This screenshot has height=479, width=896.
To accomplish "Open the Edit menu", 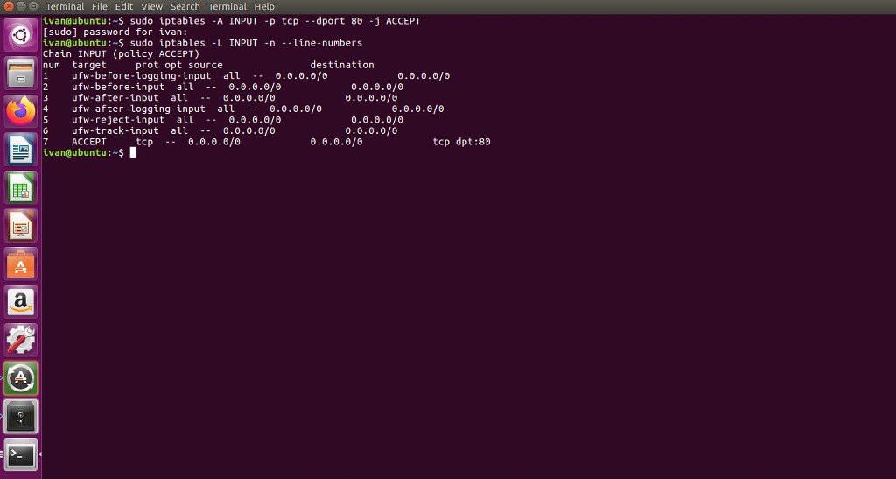I will click(x=124, y=6).
